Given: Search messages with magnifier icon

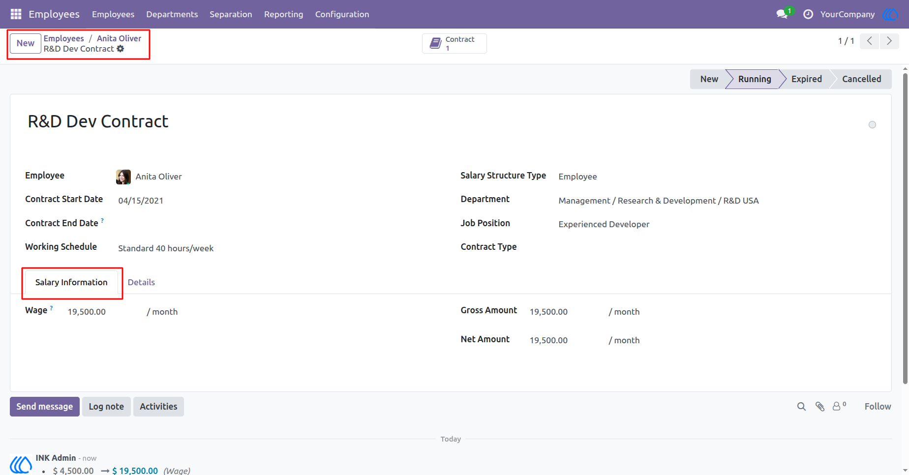Looking at the screenshot, I should (x=801, y=407).
